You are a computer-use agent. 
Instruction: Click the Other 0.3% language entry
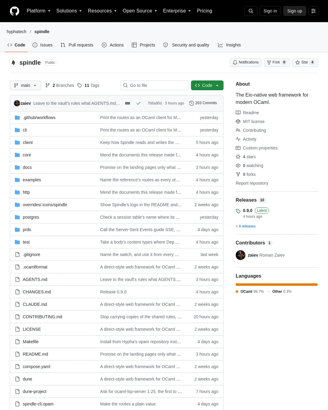click(x=280, y=292)
